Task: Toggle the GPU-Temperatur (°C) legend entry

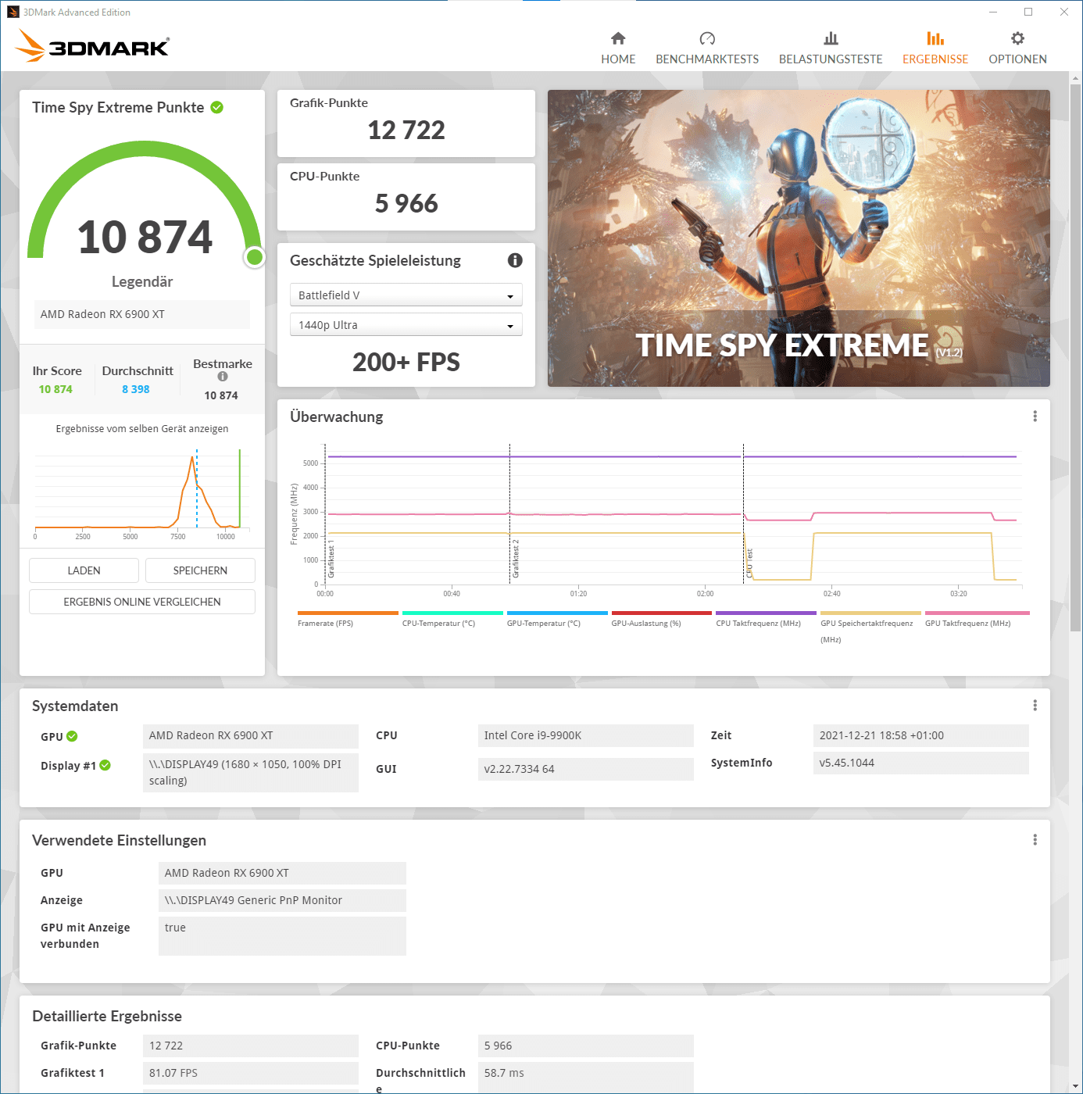Action: (557, 619)
